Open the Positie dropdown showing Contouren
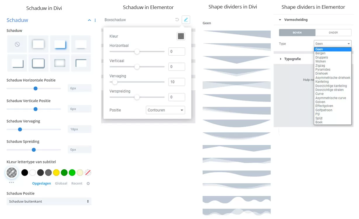 pos(165,110)
